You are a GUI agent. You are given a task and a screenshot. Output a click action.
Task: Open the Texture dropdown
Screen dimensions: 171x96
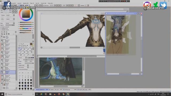[14, 15]
